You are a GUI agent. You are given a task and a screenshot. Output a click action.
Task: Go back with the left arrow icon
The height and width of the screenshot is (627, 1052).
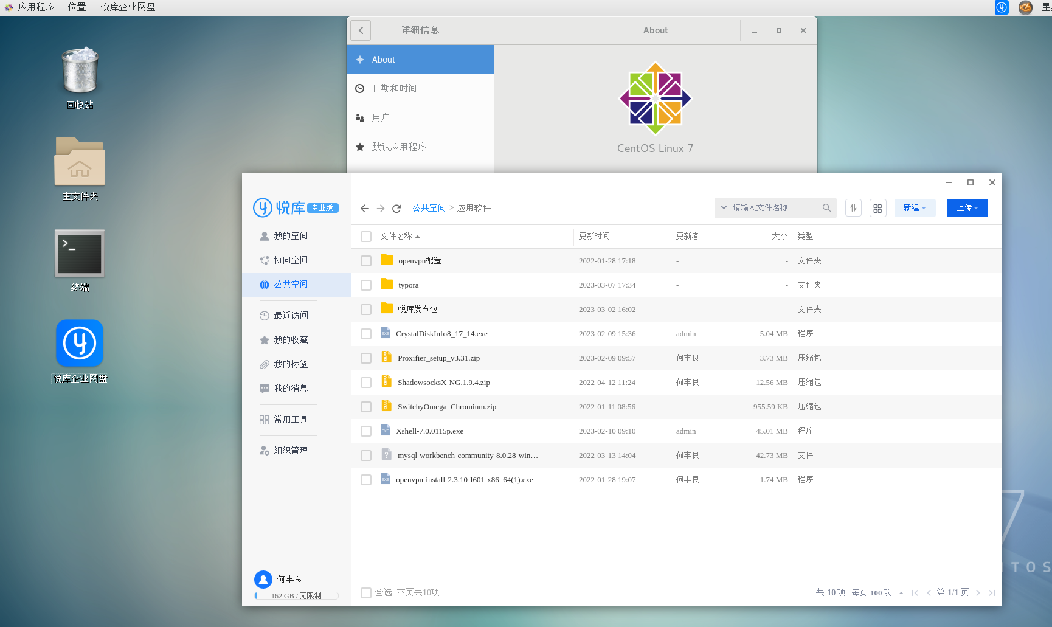click(364, 209)
